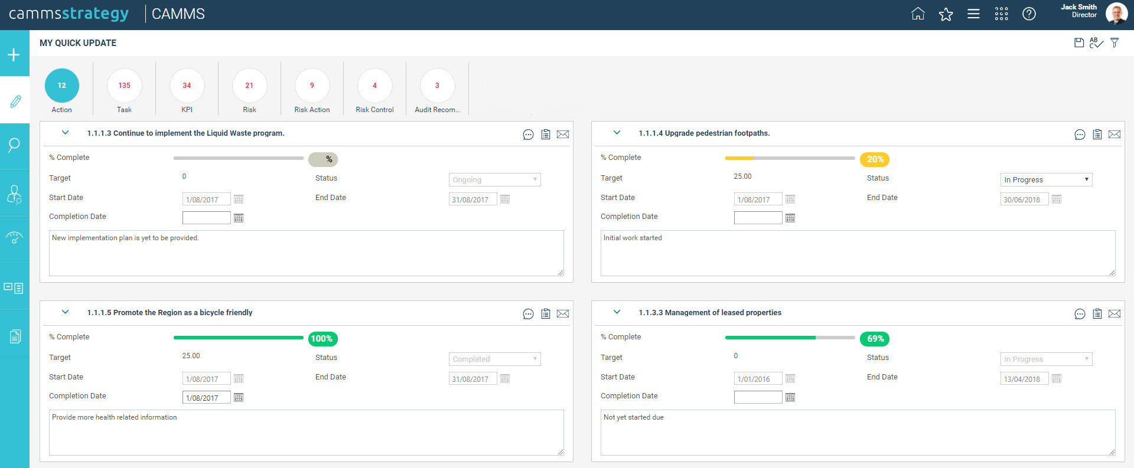This screenshot has height=468, width=1134.
Task: Open comments for Upgrade pedestrian footpaths
Action: point(1080,135)
